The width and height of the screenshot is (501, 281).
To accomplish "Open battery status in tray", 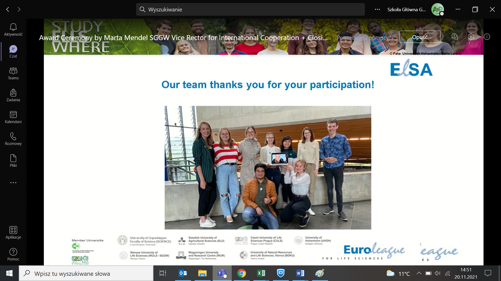I will point(428,273).
